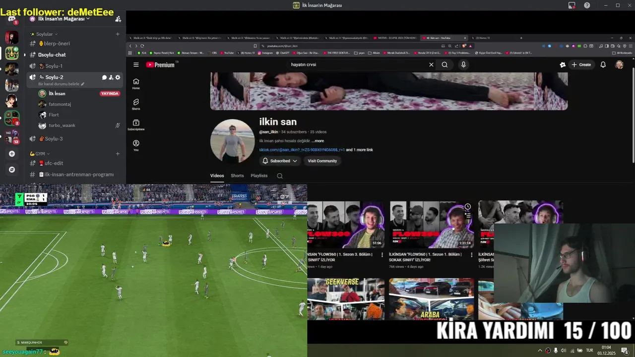Expand "and 1 more link" on channel
This screenshot has height=357, width=635.
coord(359,150)
